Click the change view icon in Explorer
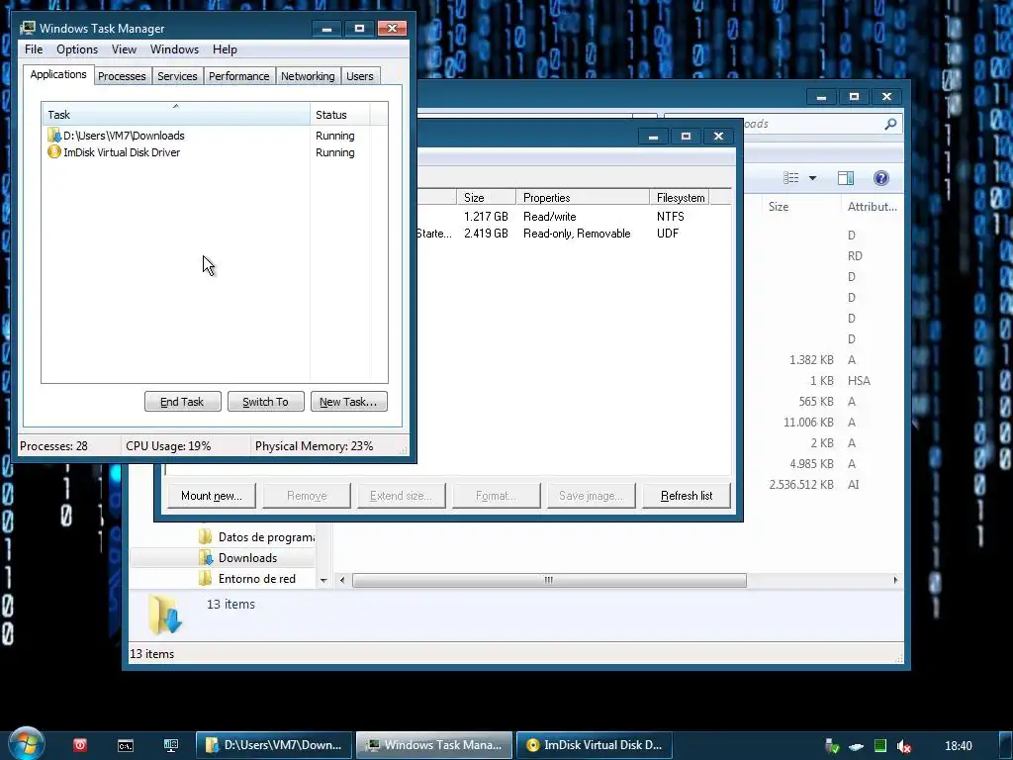This screenshot has width=1013, height=760. [x=790, y=178]
